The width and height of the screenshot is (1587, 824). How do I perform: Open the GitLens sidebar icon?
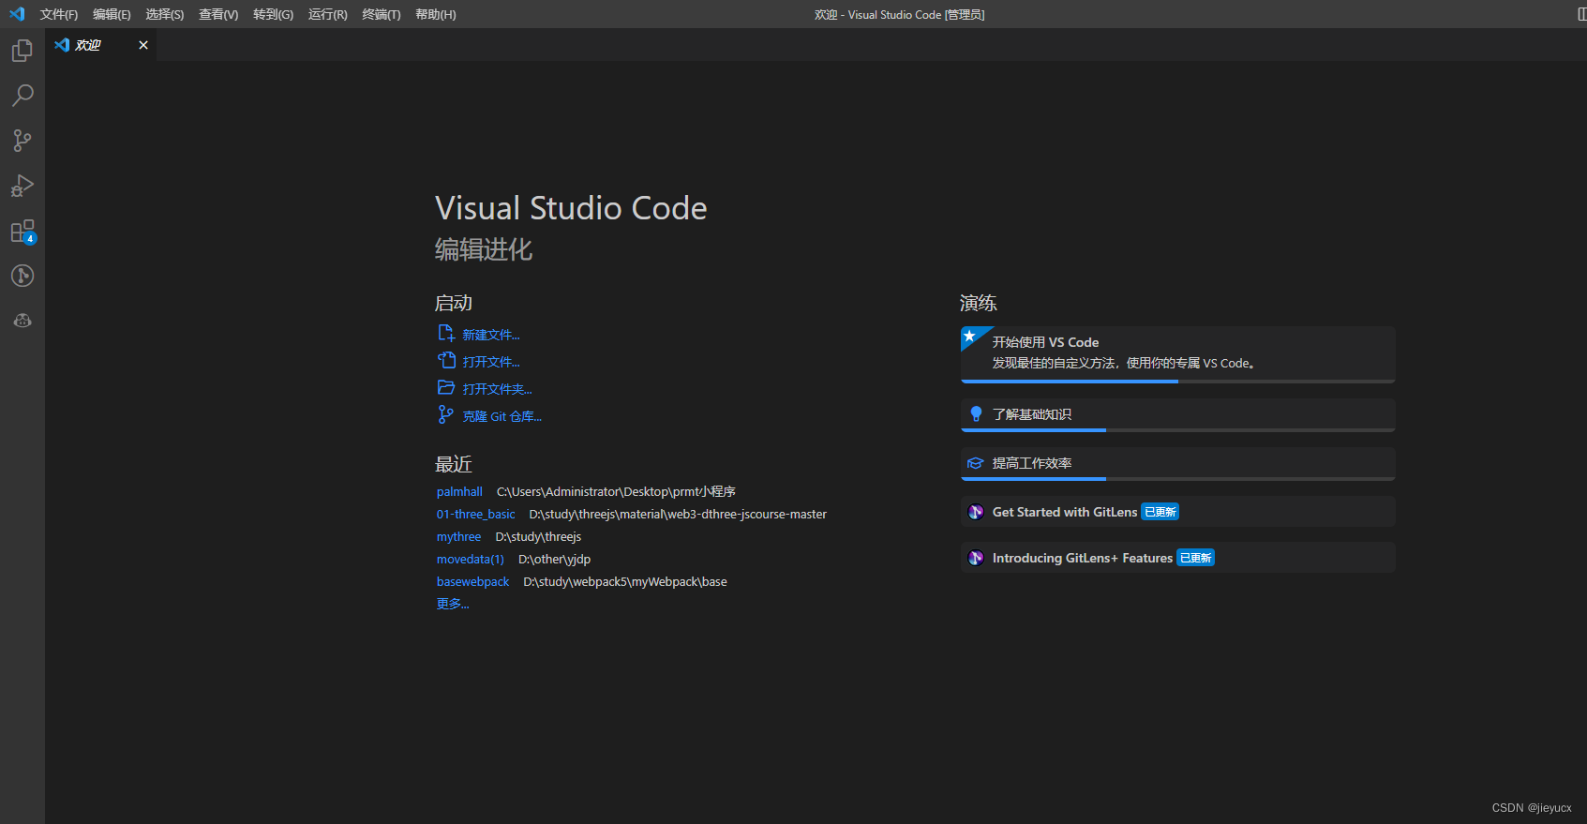click(22, 276)
